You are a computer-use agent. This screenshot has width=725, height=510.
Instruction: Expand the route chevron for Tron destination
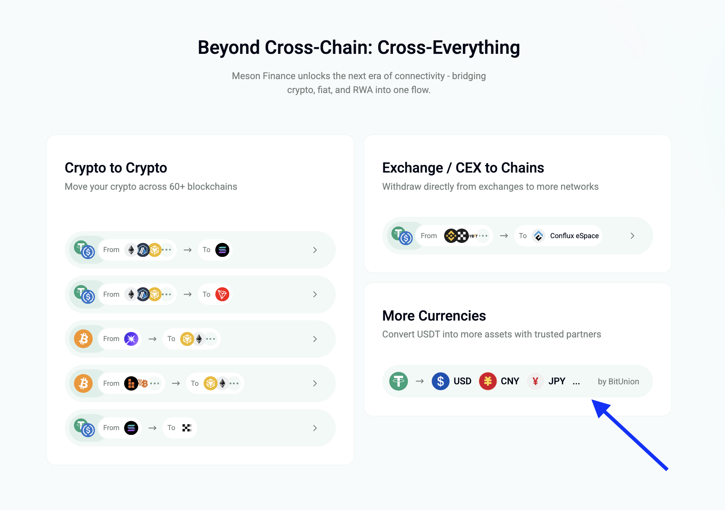(x=315, y=294)
